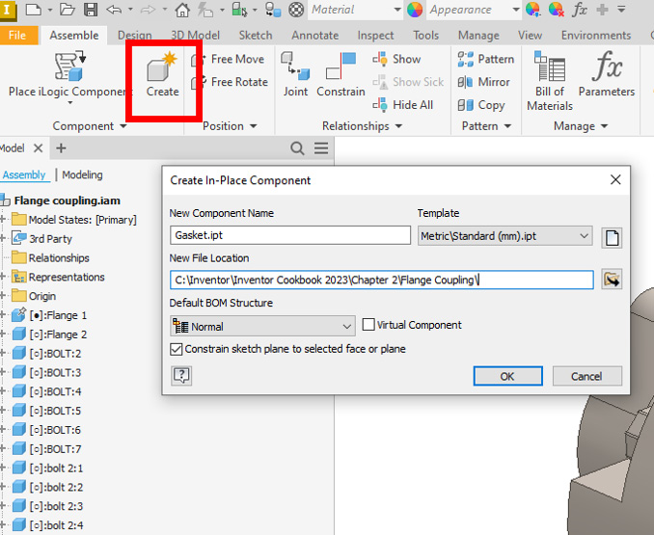The width and height of the screenshot is (654, 535).
Task: Select the Assembly browser view
Action: [x=24, y=174]
